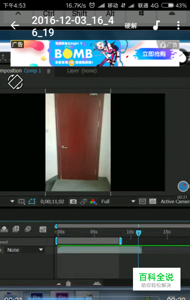Select the layer duration bar in timeline
190x300 pixels.
click(100, 250)
